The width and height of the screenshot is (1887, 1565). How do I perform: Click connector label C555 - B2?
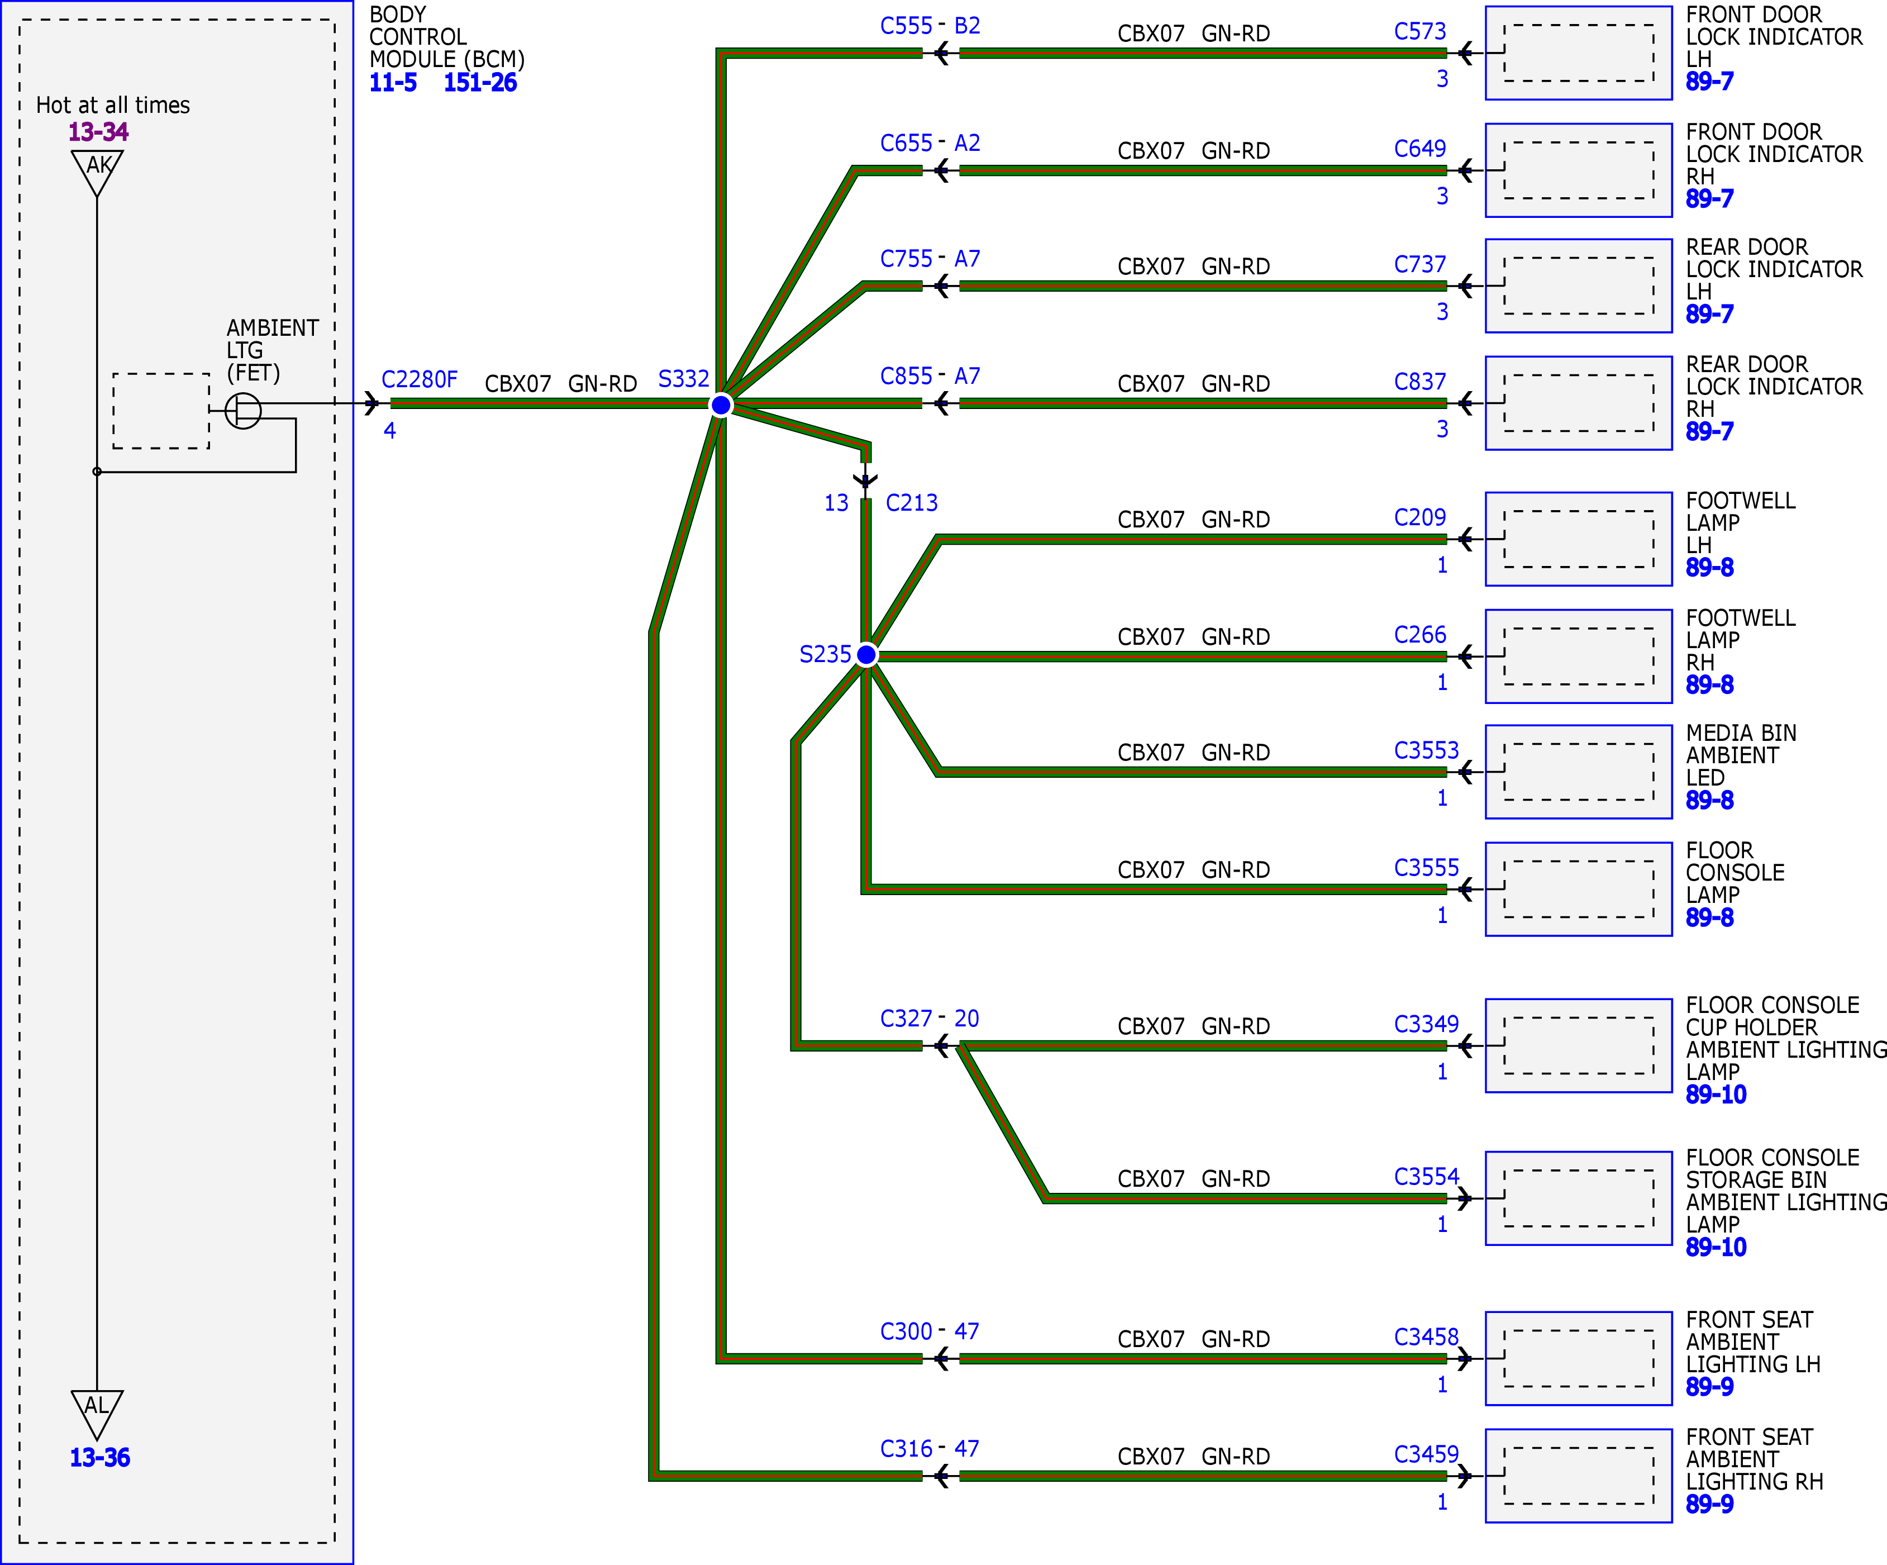930,26
